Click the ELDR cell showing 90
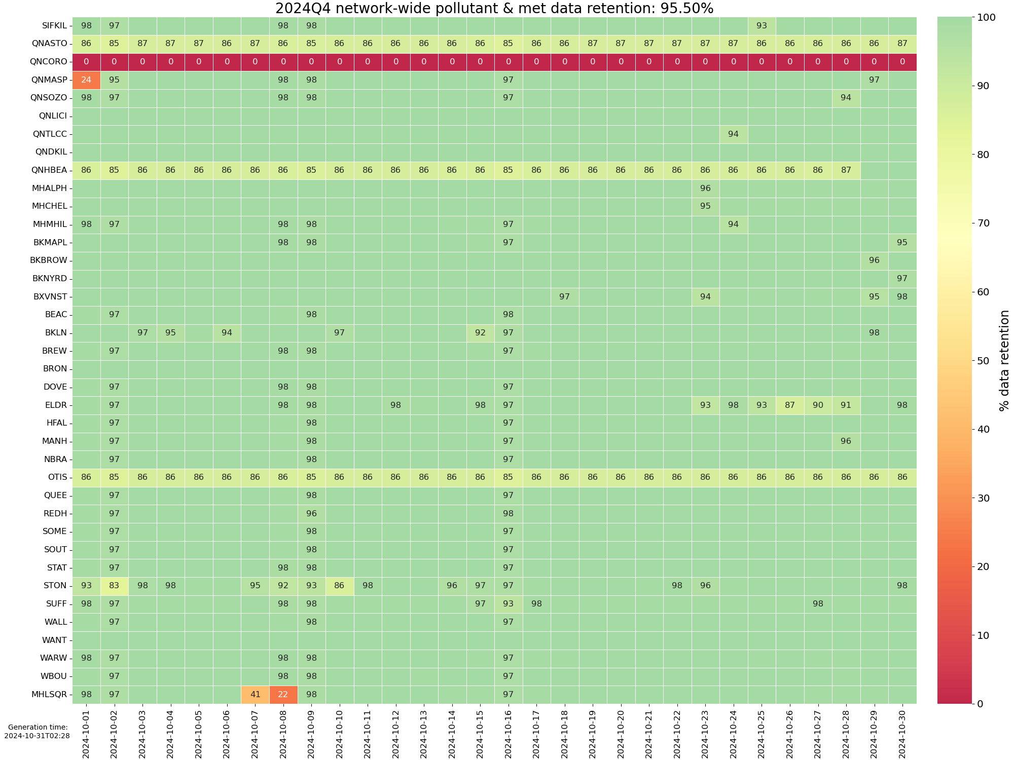 pos(818,405)
